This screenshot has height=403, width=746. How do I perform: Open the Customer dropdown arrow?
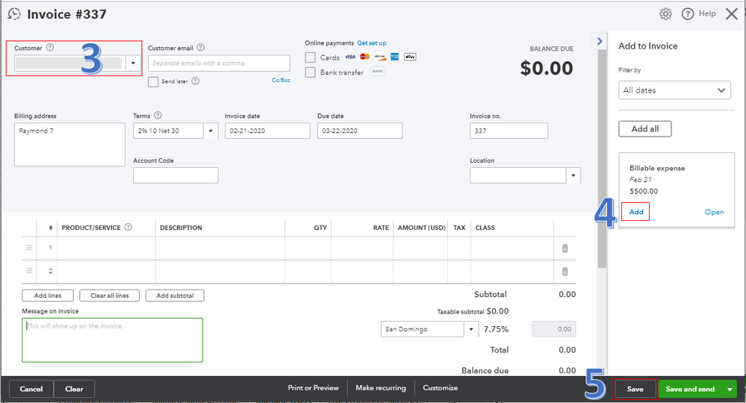(133, 63)
